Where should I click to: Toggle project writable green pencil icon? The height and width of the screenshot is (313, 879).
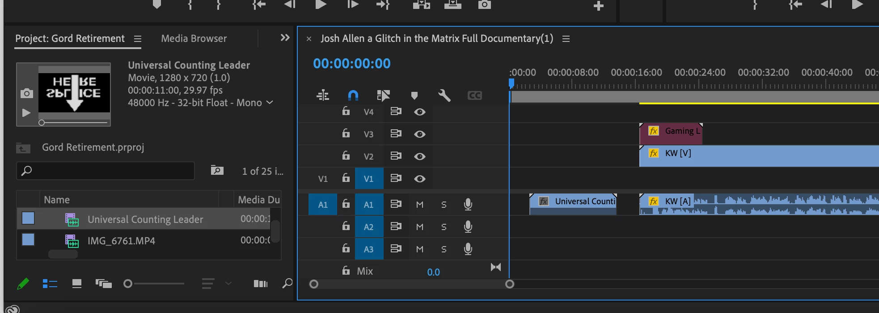23,284
